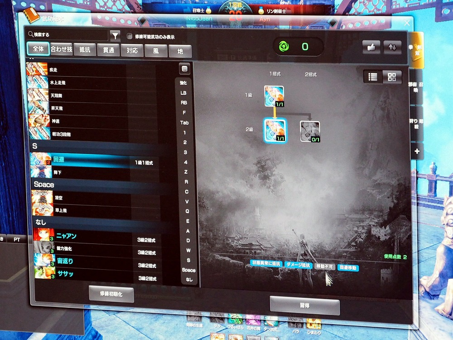Click the 習得 learn button
Image resolution: width=453 pixels, height=340 pixels.
click(304, 306)
